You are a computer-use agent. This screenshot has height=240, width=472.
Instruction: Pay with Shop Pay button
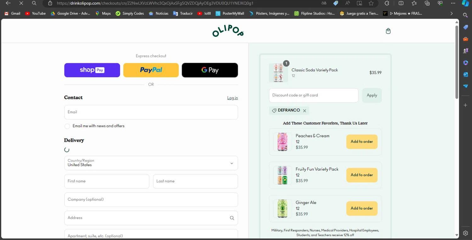92,70
